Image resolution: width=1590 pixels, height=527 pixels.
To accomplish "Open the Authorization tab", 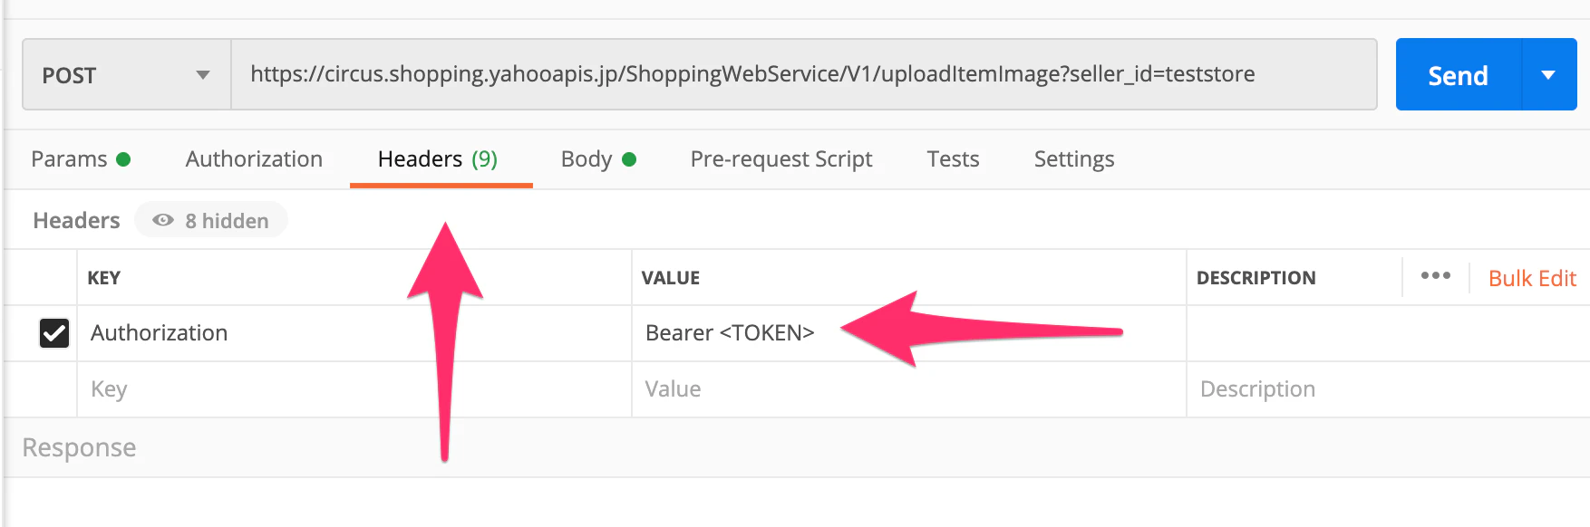I will pos(254,159).
